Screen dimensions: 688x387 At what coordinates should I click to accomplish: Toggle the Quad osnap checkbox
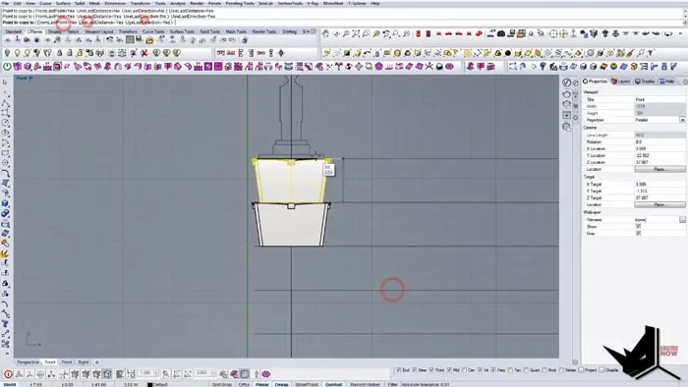coord(526,370)
